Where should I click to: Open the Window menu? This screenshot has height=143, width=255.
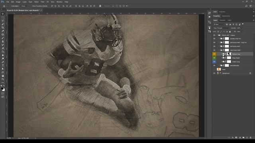tap(59, 2)
